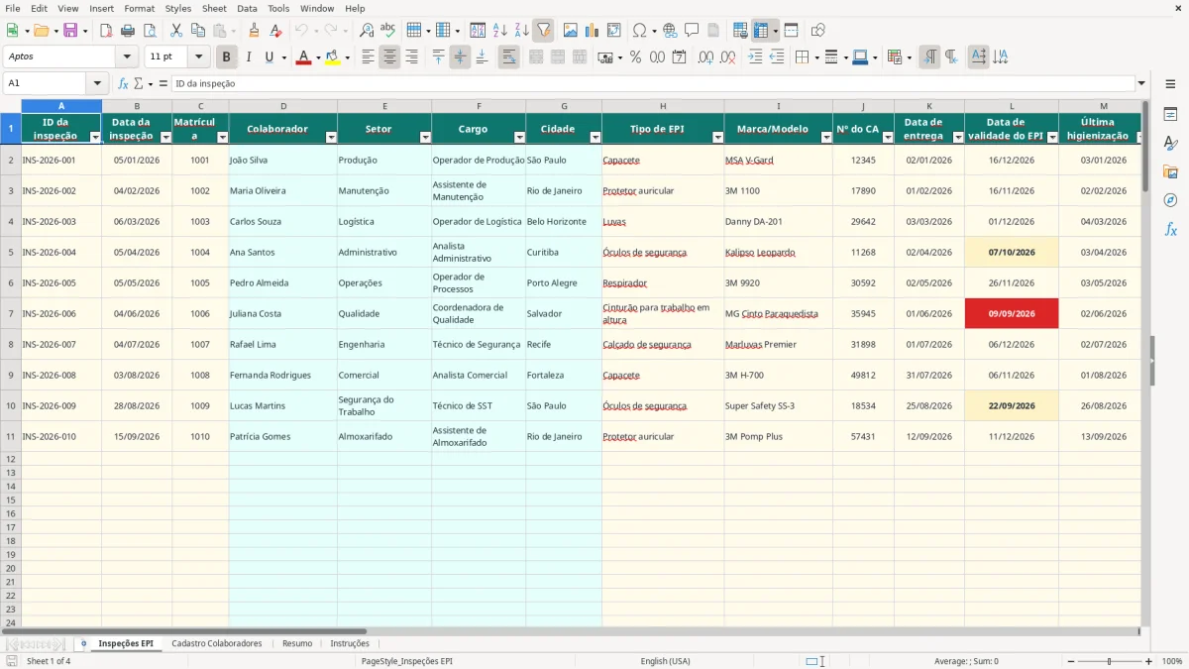Click the Spelling check icon

point(388,31)
